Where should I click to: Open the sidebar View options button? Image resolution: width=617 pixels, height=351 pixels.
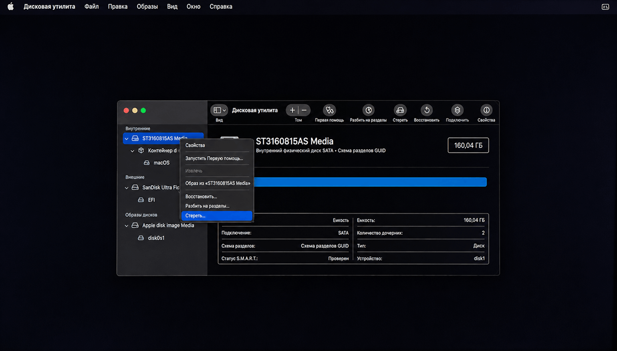click(x=219, y=110)
